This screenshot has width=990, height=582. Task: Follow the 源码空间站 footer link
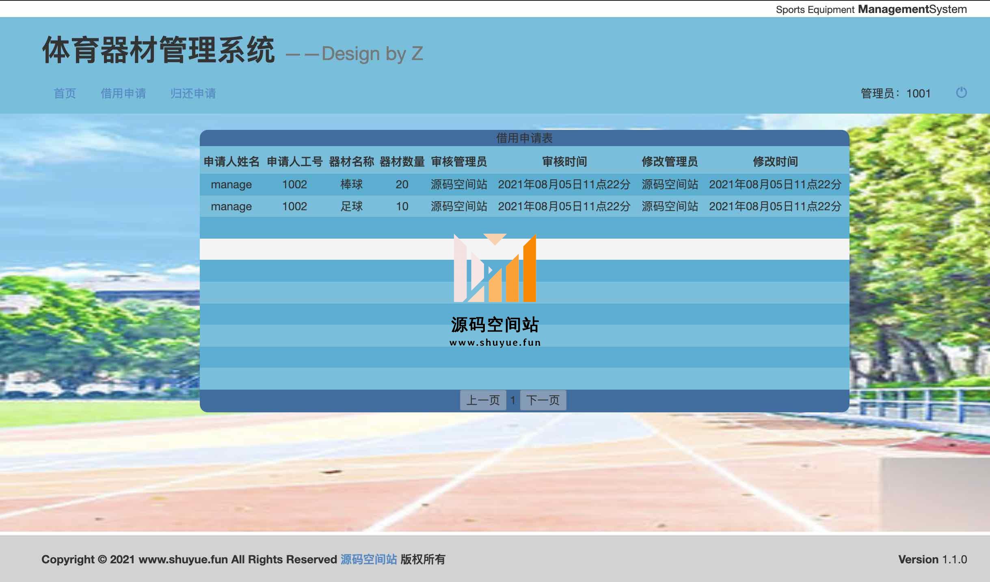click(x=369, y=559)
